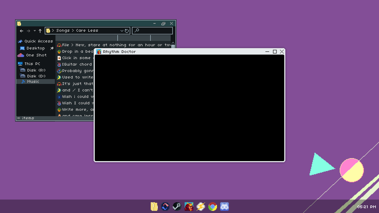Open Steam from the taskbar

tap(177, 207)
